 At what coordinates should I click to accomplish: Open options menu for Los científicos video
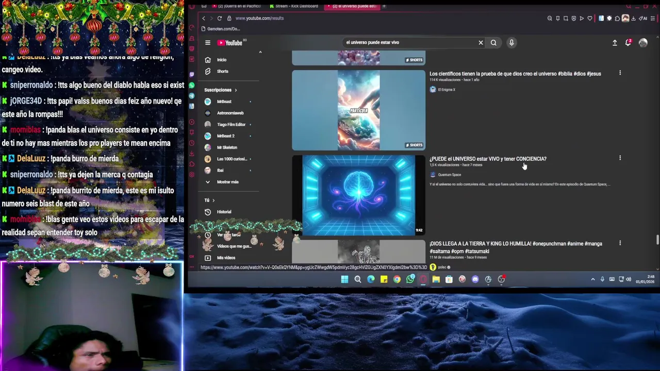pos(620,73)
